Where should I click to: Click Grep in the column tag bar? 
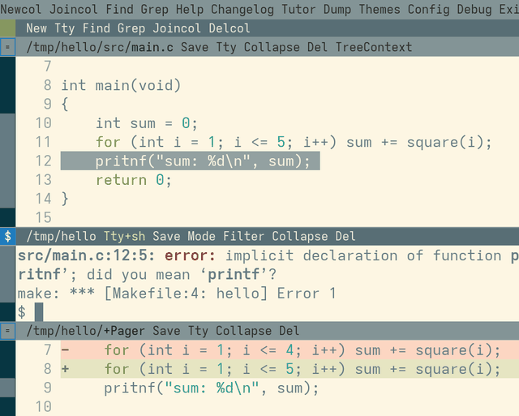[131, 28]
